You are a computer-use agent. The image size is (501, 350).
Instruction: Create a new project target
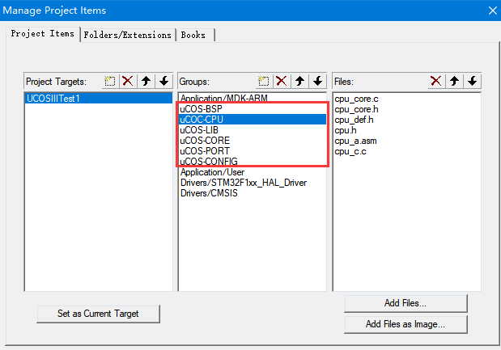point(110,81)
